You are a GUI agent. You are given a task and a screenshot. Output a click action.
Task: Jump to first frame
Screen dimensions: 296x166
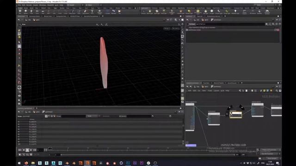(x=20, y=150)
